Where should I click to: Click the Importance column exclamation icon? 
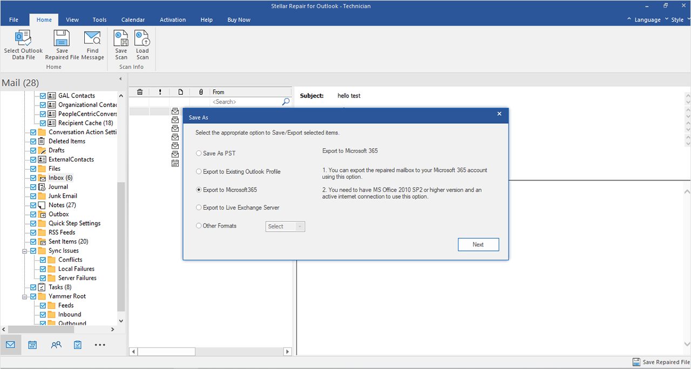click(160, 92)
